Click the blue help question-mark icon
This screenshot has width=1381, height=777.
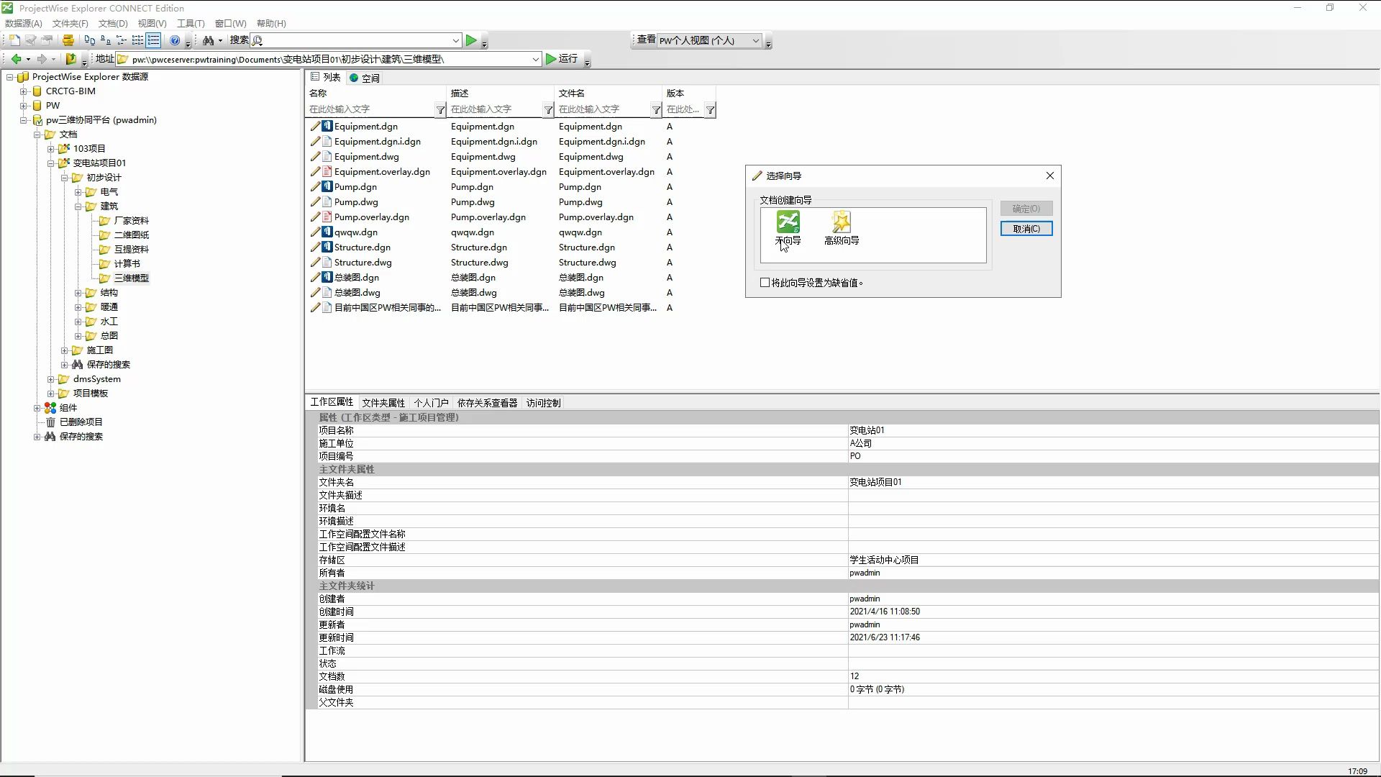point(175,40)
